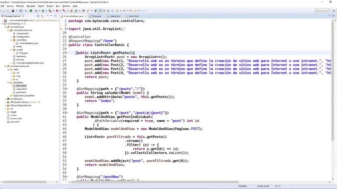
Task: Collapse the model package
Action: (11, 50)
